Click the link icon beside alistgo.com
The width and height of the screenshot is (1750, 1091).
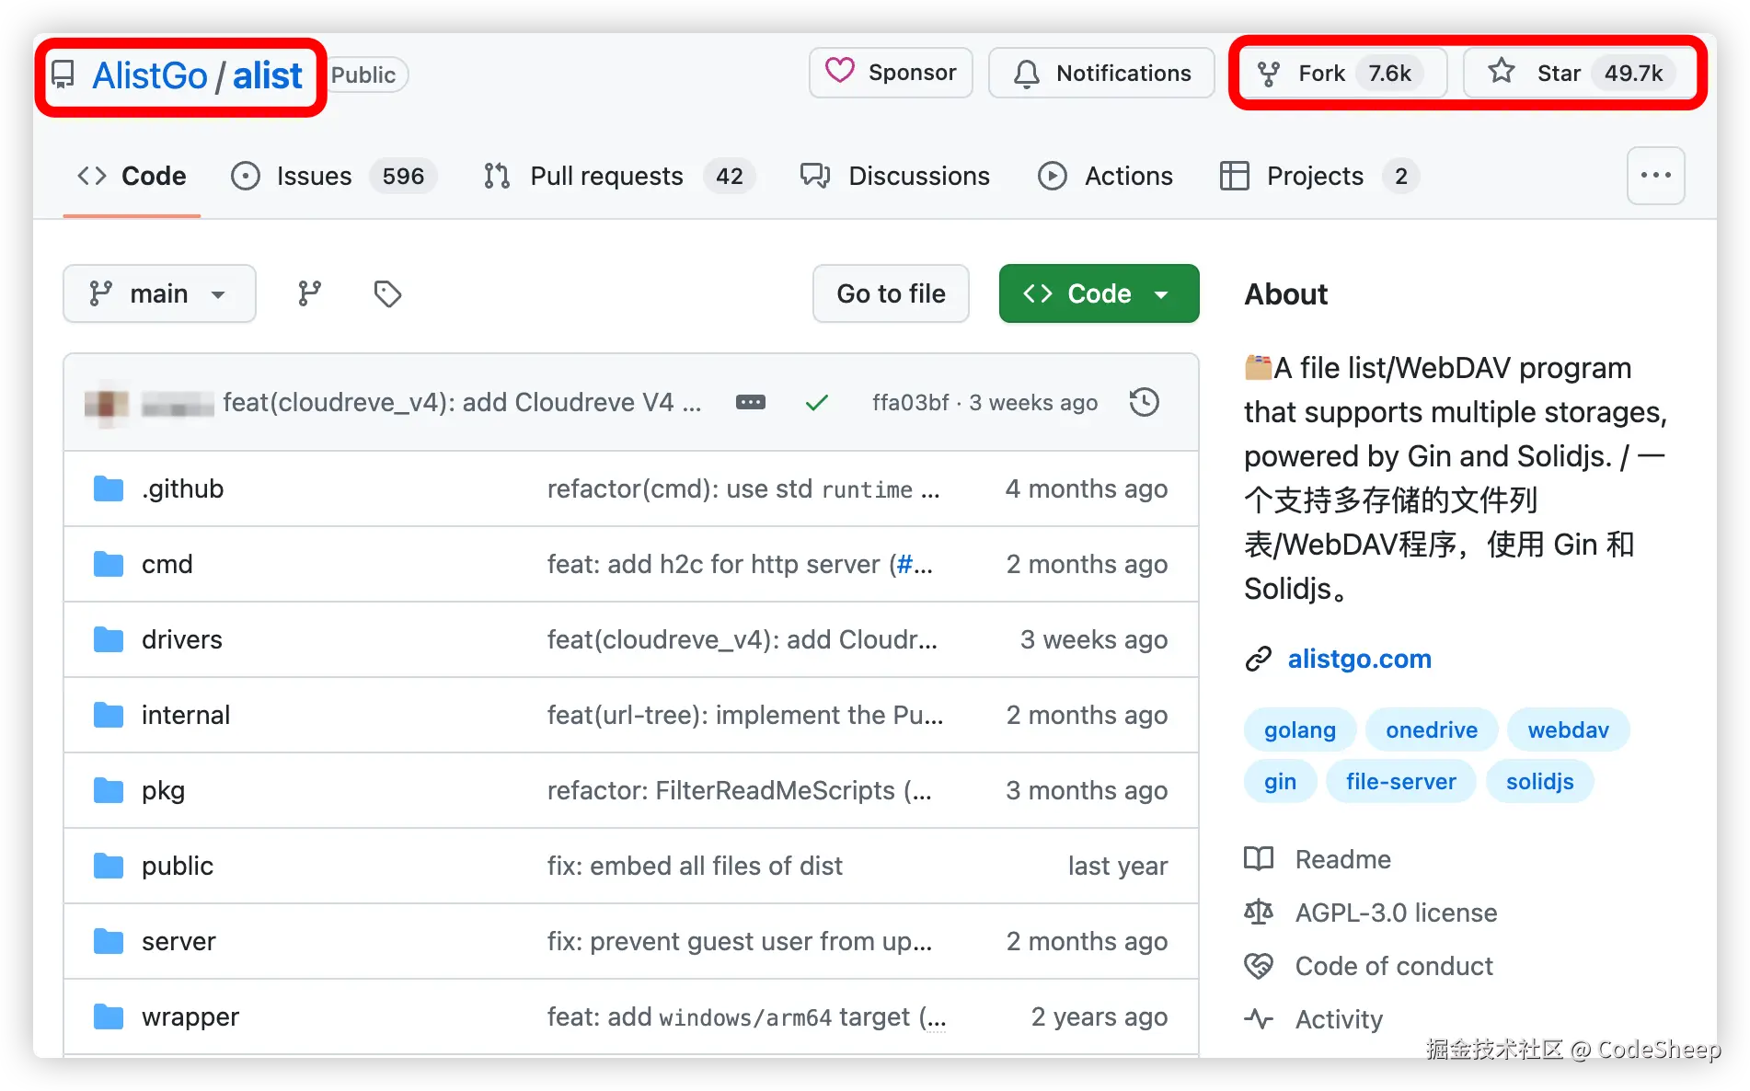coord(1259,659)
